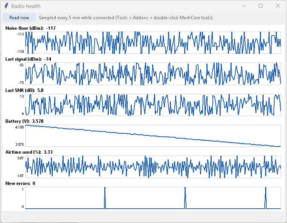Click the feather app icon in title bar
This screenshot has width=287, height=223.
tap(6, 6)
